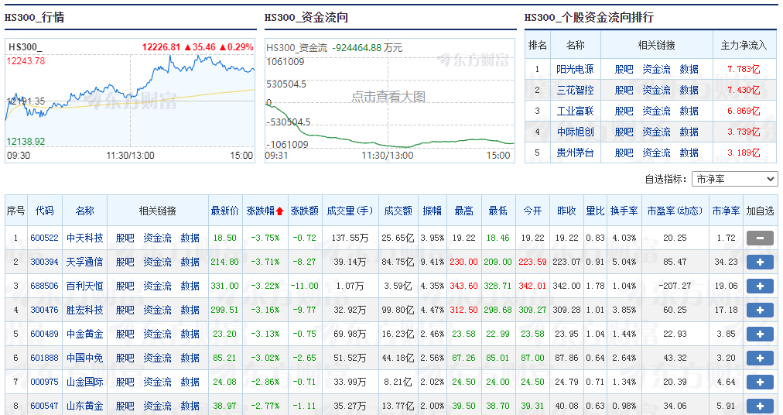The width and height of the screenshot is (783, 415).
Task: Open 胜宏科技 name link in table
Action: 85,310
